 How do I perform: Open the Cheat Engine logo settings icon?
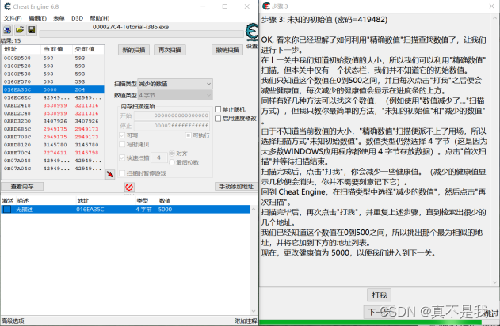[252, 33]
